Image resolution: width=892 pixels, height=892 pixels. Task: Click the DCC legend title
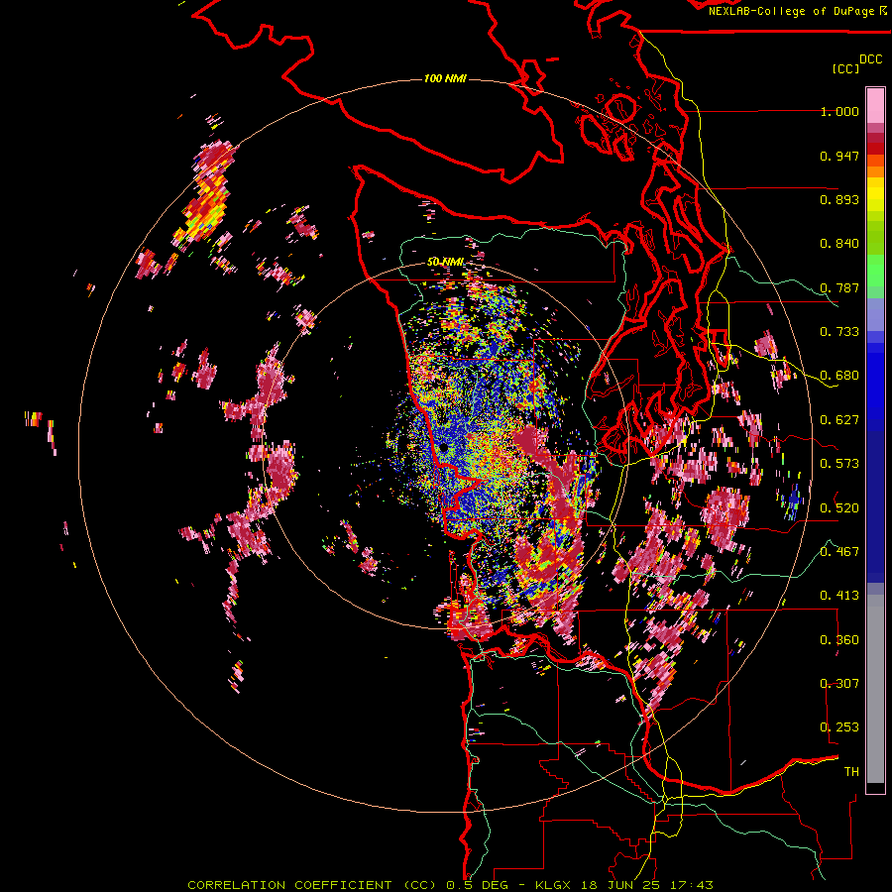pyautogui.click(x=871, y=59)
